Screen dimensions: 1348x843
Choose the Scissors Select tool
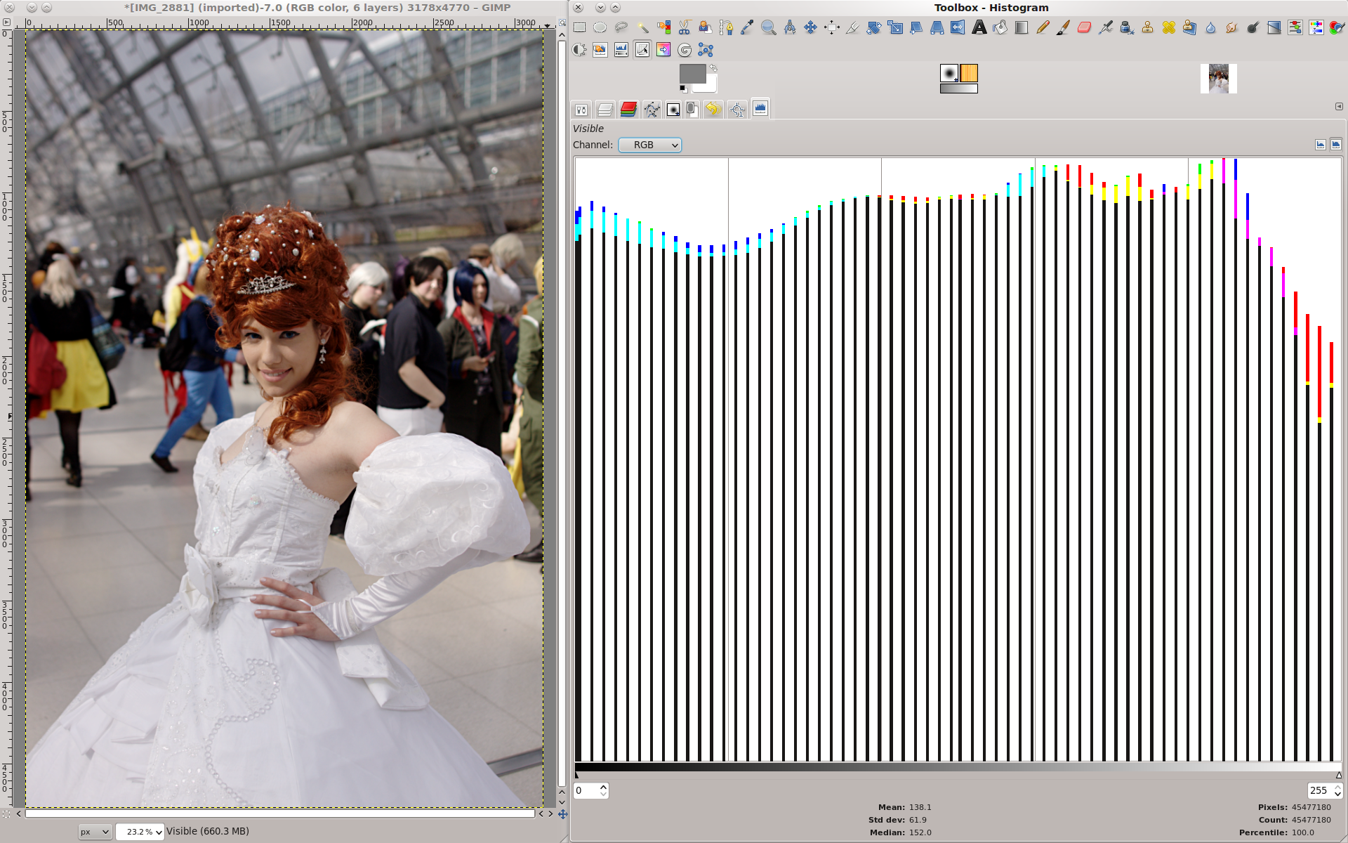point(684,27)
